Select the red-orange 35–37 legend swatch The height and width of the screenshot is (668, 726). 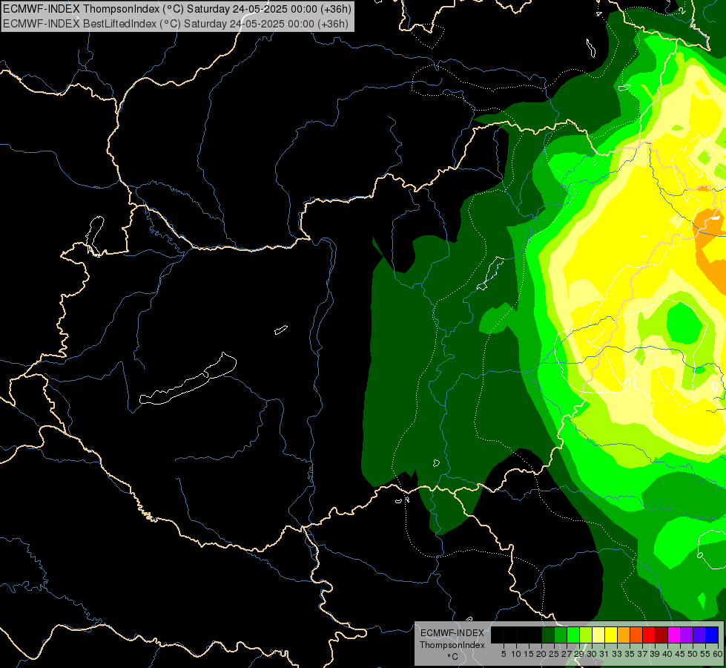636,635
